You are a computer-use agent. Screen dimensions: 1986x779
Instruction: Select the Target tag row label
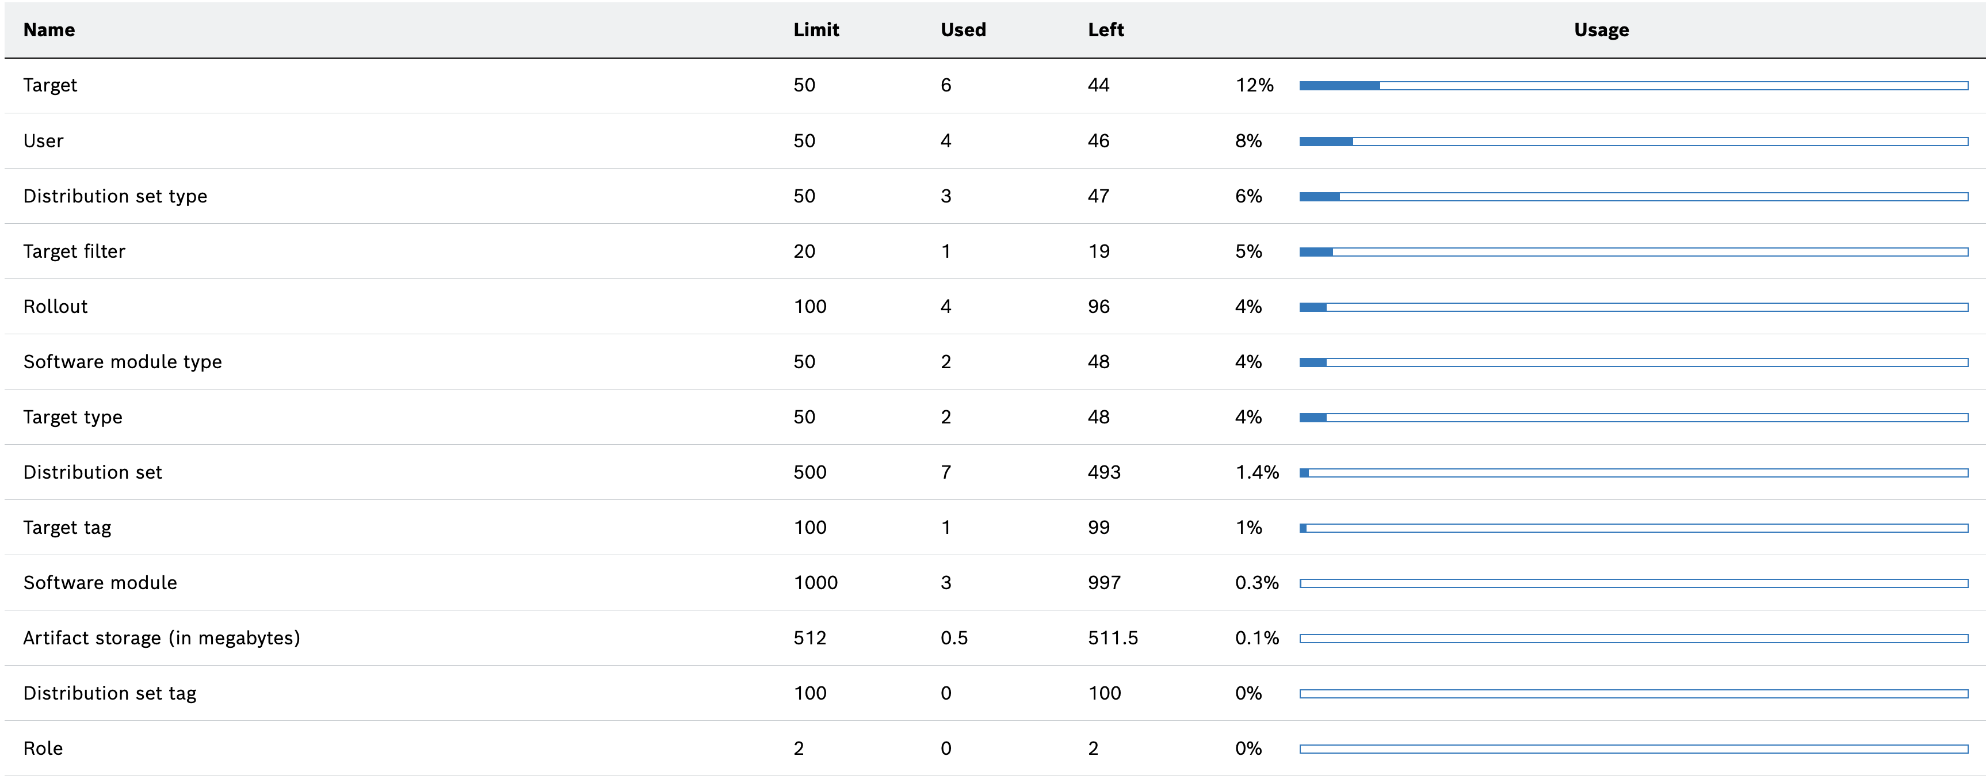click(67, 528)
